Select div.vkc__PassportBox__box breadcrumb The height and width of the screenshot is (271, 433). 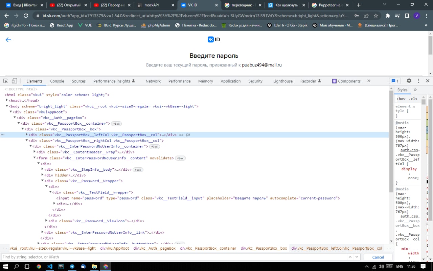(264, 248)
